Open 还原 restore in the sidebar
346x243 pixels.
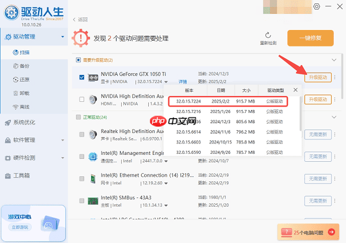tap(25, 80)
